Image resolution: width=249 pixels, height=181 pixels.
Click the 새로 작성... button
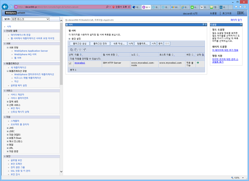(x=119, y=44)
